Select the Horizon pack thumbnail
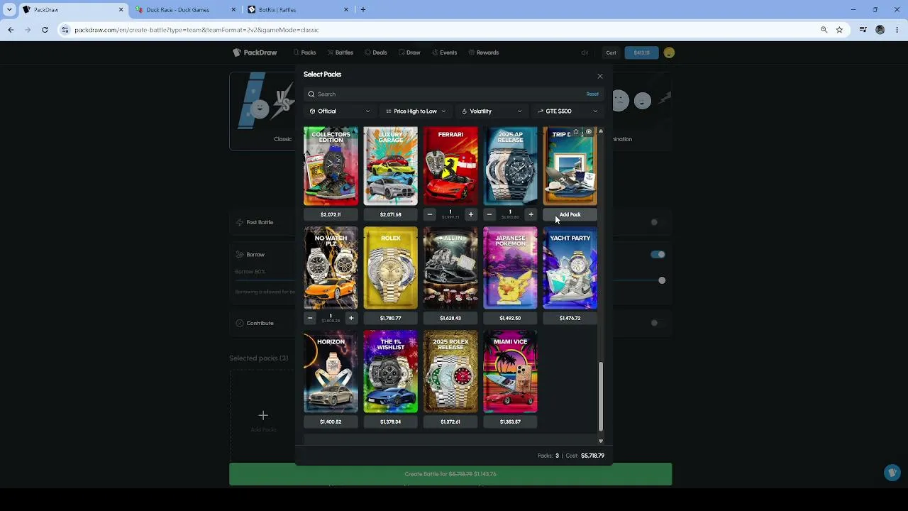908x511 pixels. pyautogui.click(x=331, y=372)
